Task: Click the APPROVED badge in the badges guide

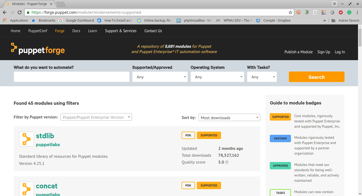Action: [x=280, y=166]
